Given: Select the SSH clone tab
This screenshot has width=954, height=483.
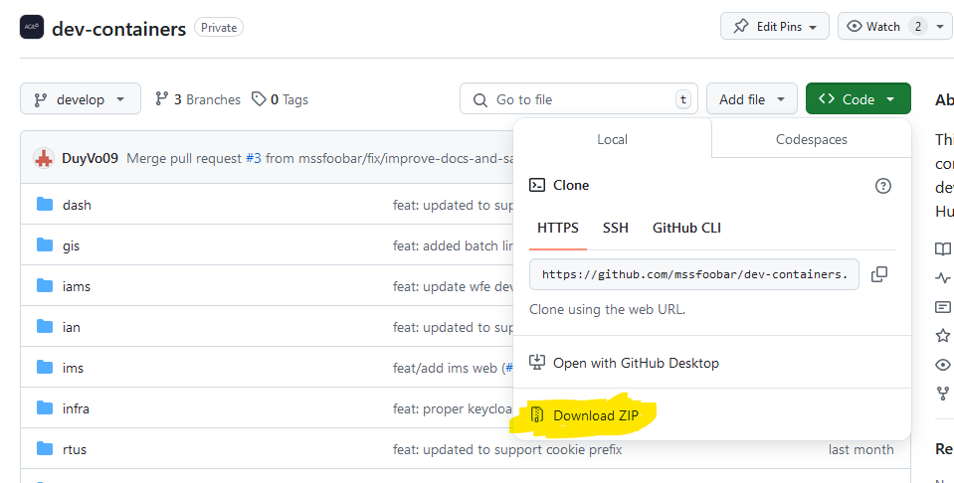Looking at the screenshot, I should click(x=616, y=229).
